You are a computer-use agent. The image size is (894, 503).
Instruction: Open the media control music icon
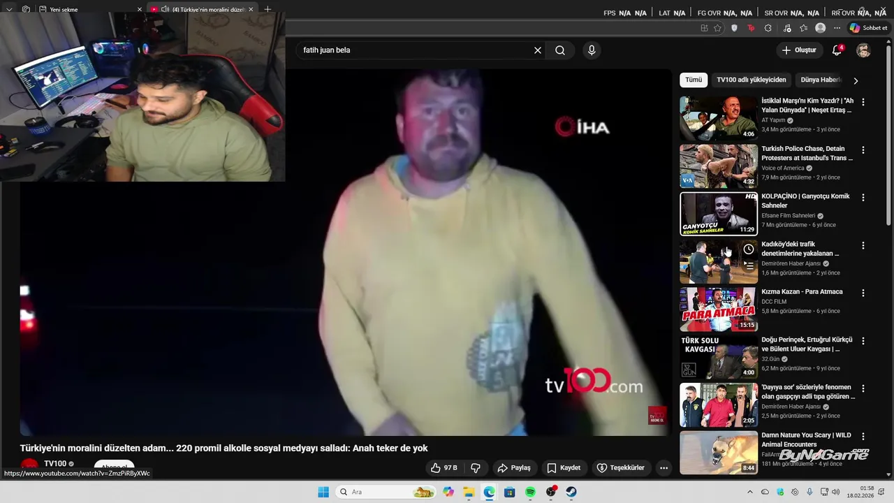(787, 28)
